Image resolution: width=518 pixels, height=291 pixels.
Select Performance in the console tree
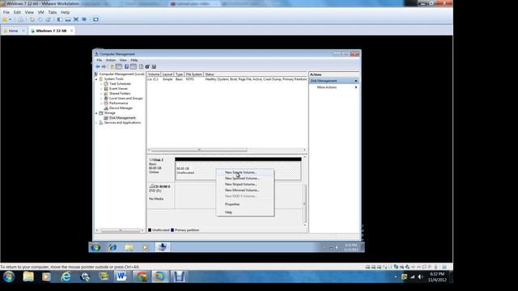(118, 103)
